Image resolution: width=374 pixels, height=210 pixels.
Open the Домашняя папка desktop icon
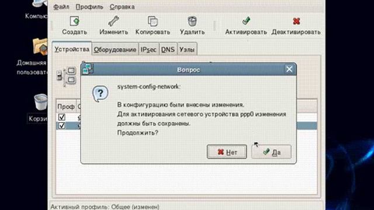(x=40, y=47)
